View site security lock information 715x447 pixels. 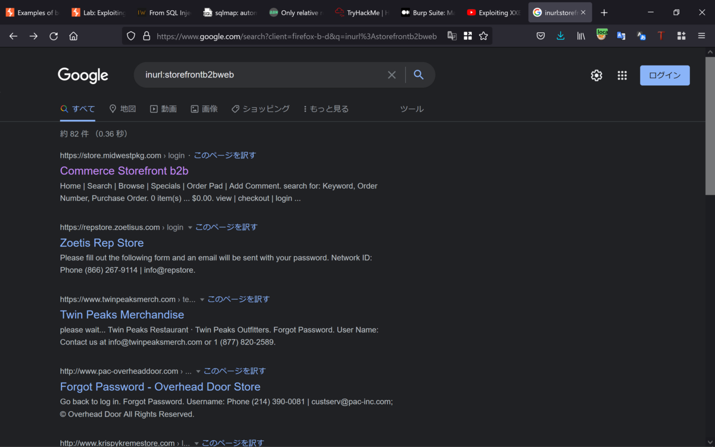147,36
